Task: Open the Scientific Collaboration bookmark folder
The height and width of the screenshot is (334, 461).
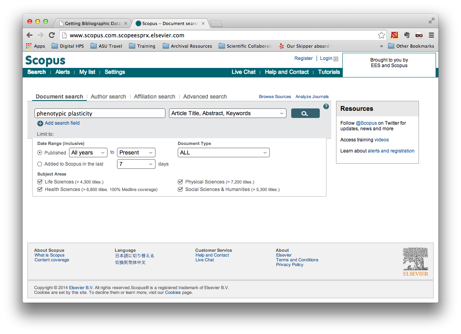Action: (245, 46)
